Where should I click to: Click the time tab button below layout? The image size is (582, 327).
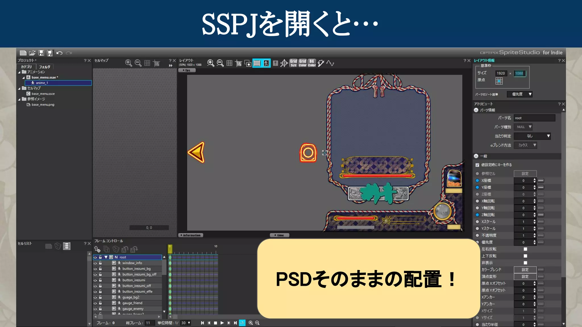click(x=280, y=235)
